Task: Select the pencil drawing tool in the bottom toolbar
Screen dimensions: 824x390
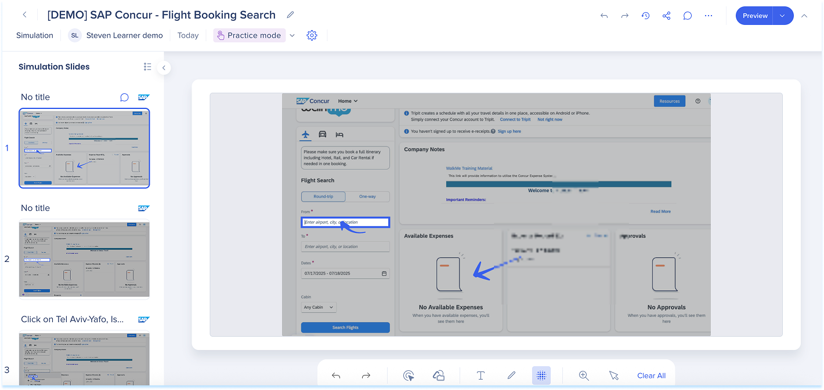Action: pyautogui.click(x=511, y=376)
